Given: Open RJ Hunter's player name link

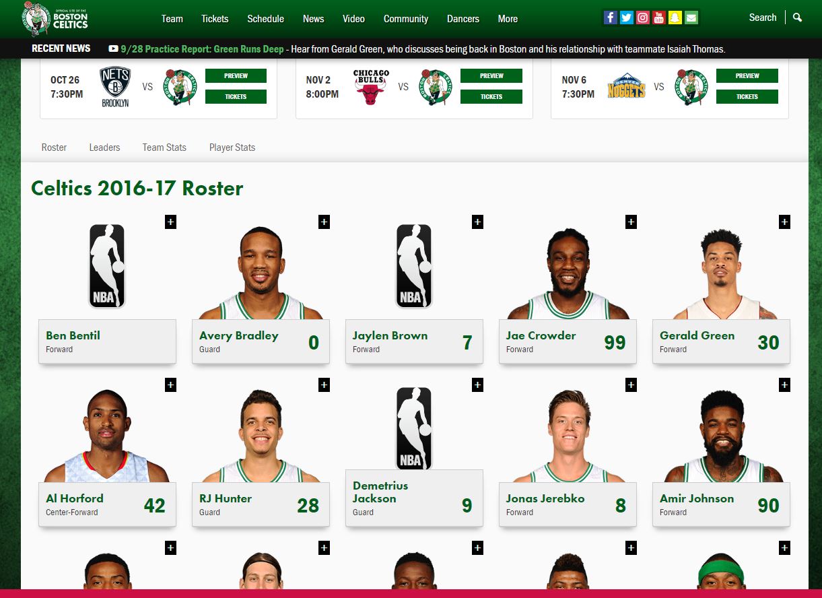Looking at the screenshot, I should (226, 498).
